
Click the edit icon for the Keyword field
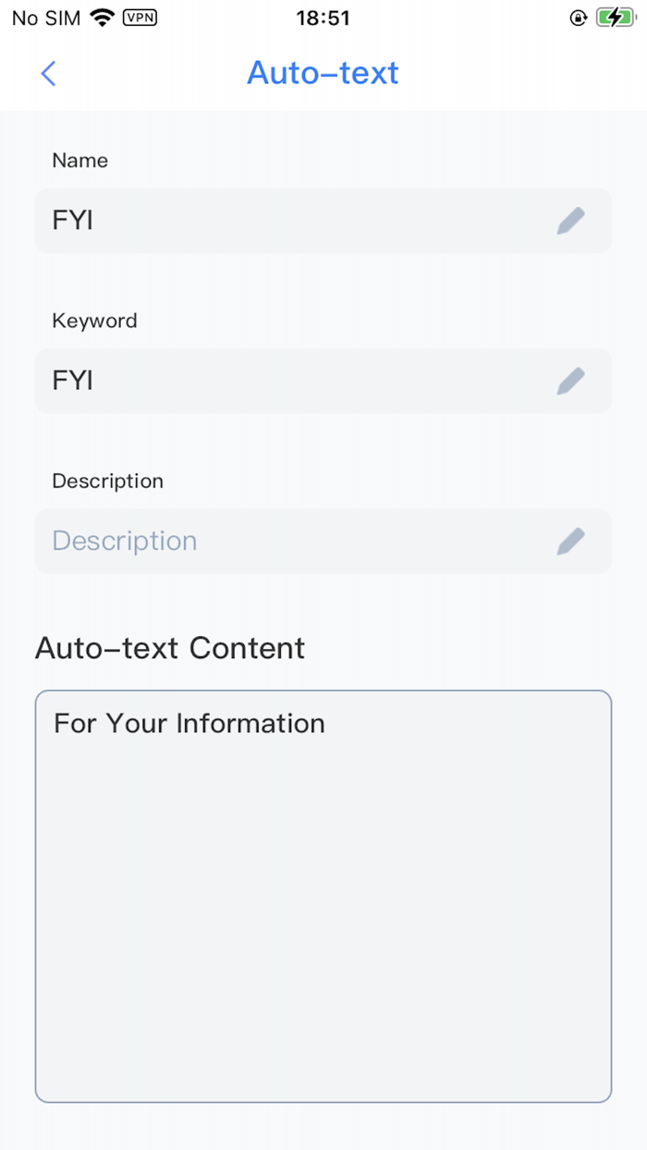[571, 380]
